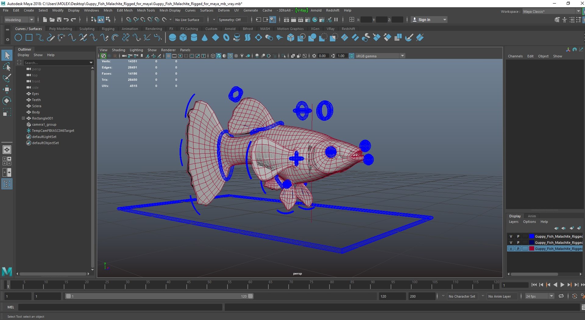Select the Body node in Outliner
Image resolution: width=585 pixels, height=320 pixels.
[36, 112]
